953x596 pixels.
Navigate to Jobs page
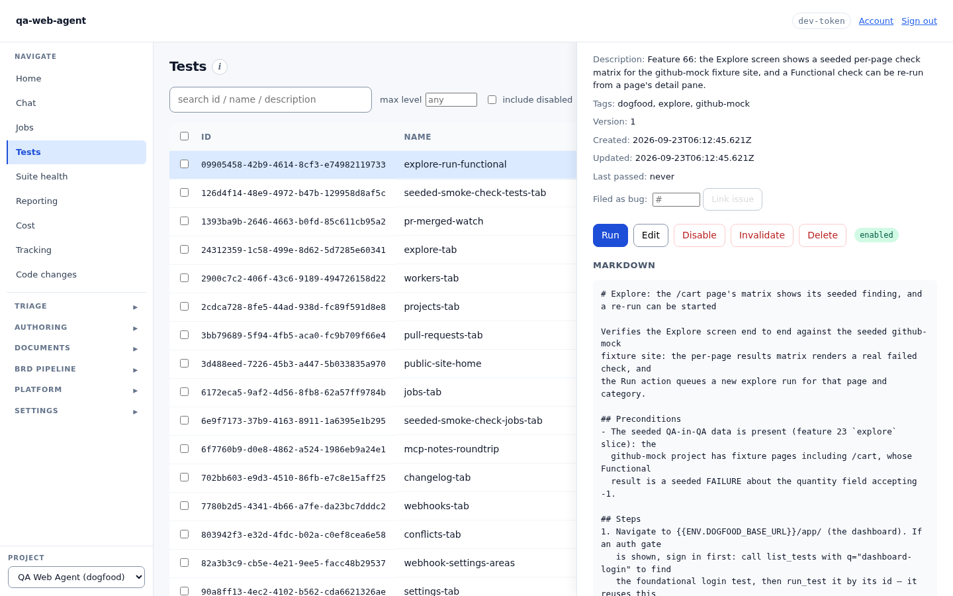tap(76, 128)
